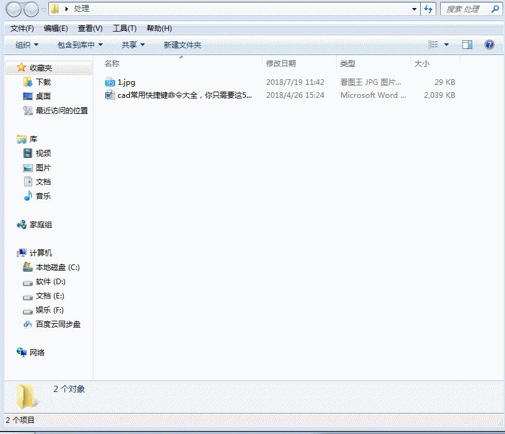Click the date 2018/4/26 15:24
This screenshot has height=434, width=505.
coord(295,95)
